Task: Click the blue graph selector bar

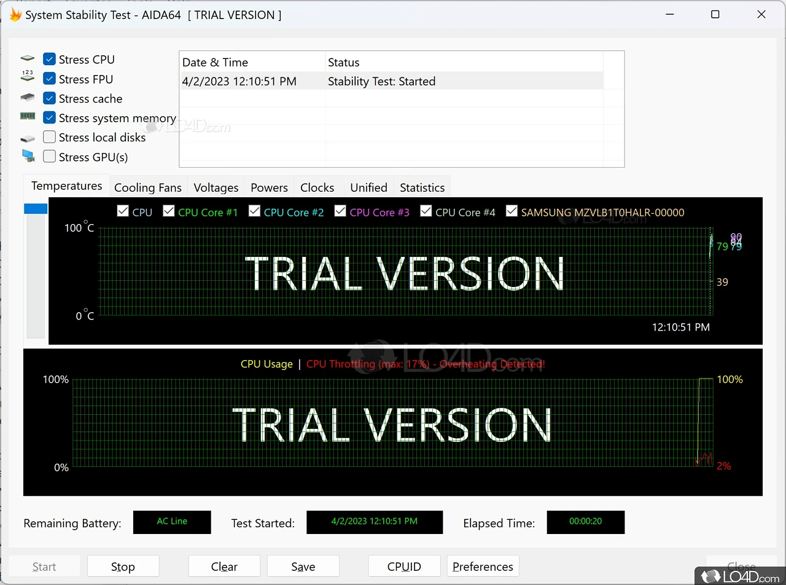Action: pos(36,209)
